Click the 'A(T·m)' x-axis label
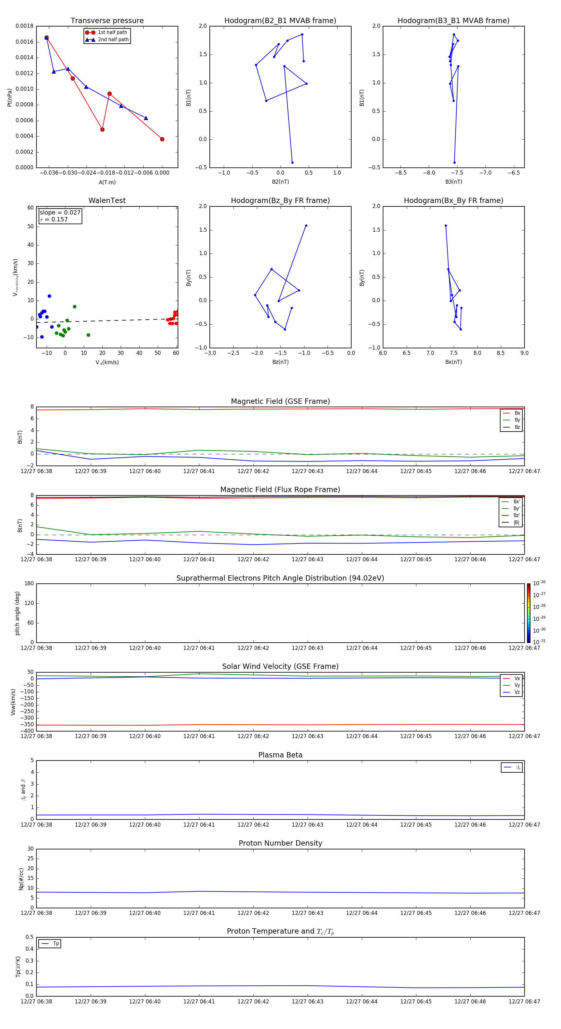The width and height of the screenshot is (561, 1029). click(107, 182)
